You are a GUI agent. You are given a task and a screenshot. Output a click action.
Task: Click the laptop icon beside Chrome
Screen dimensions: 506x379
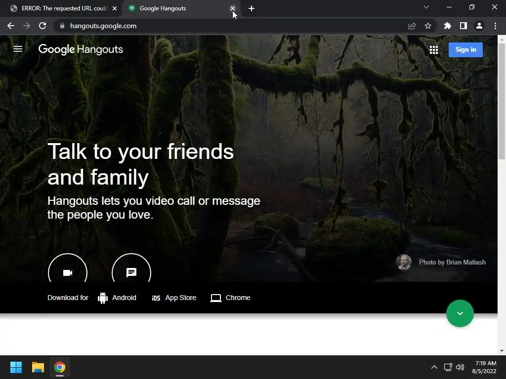tap(216, 298)
